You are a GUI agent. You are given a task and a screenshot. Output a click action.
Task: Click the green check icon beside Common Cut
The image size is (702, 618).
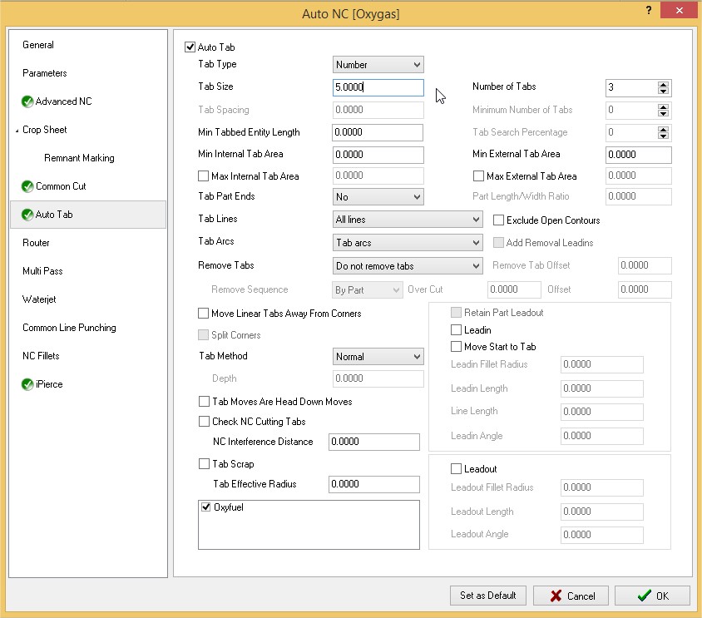click(x=27, y=186)
